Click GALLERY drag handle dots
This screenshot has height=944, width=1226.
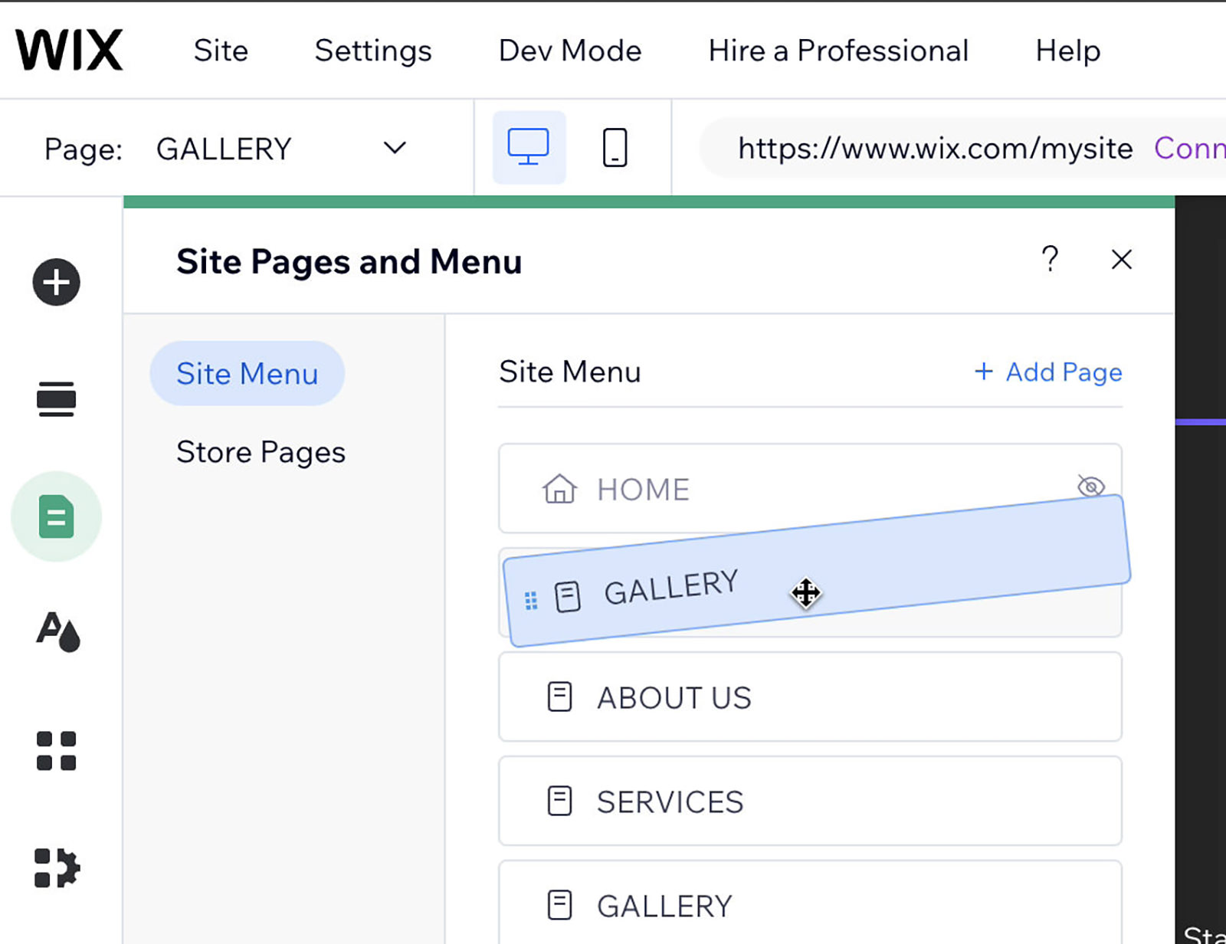[x=531, y=601]
